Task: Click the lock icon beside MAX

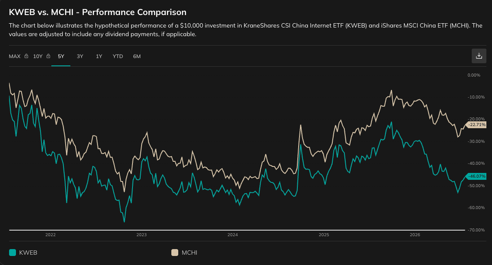Action: tap(26, 56)
